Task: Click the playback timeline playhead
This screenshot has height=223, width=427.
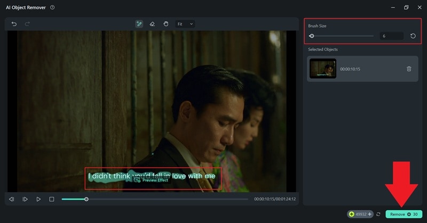Action: (86, 199)
